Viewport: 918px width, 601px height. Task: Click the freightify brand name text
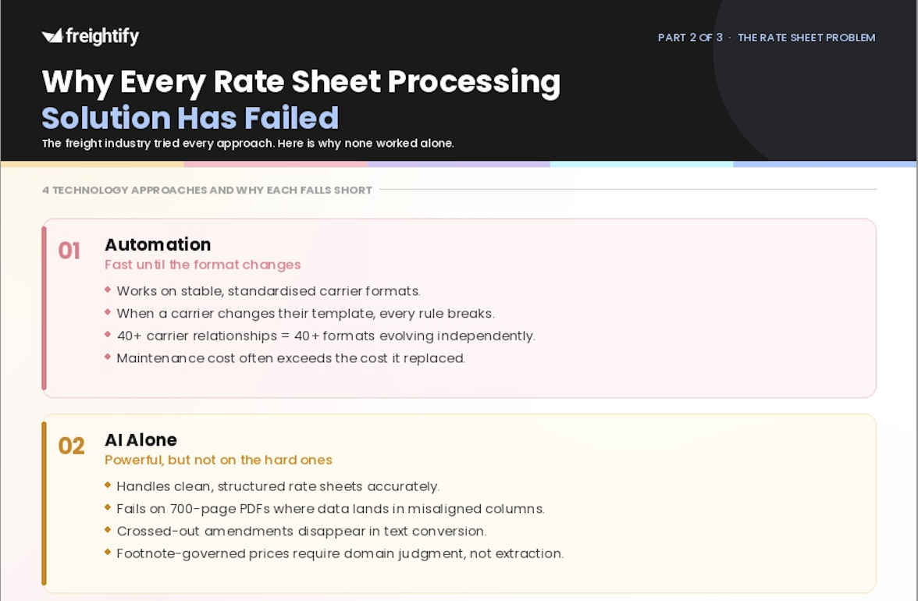point(102,36)
